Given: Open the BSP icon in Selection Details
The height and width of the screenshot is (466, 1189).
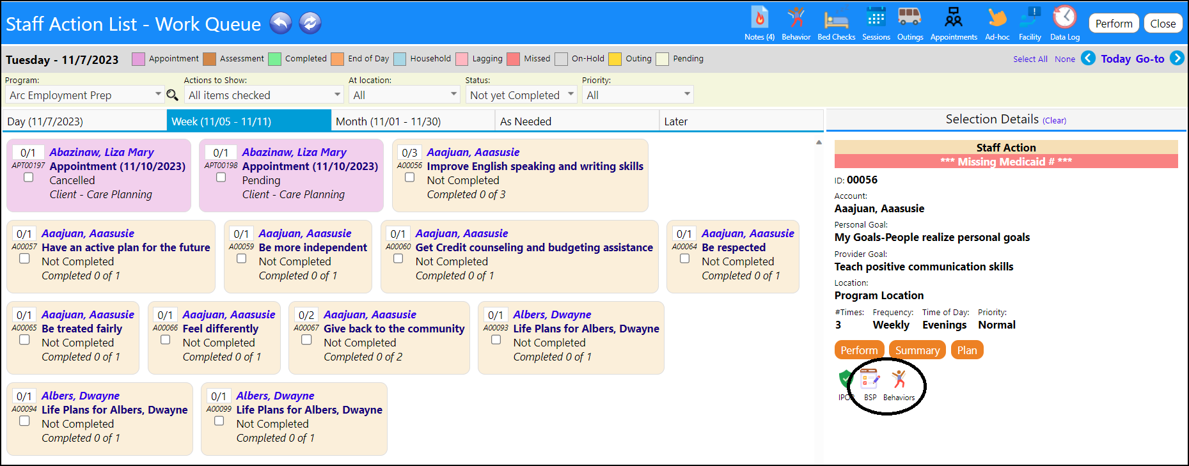Looking at the screenshot, I should click(870, 385).
